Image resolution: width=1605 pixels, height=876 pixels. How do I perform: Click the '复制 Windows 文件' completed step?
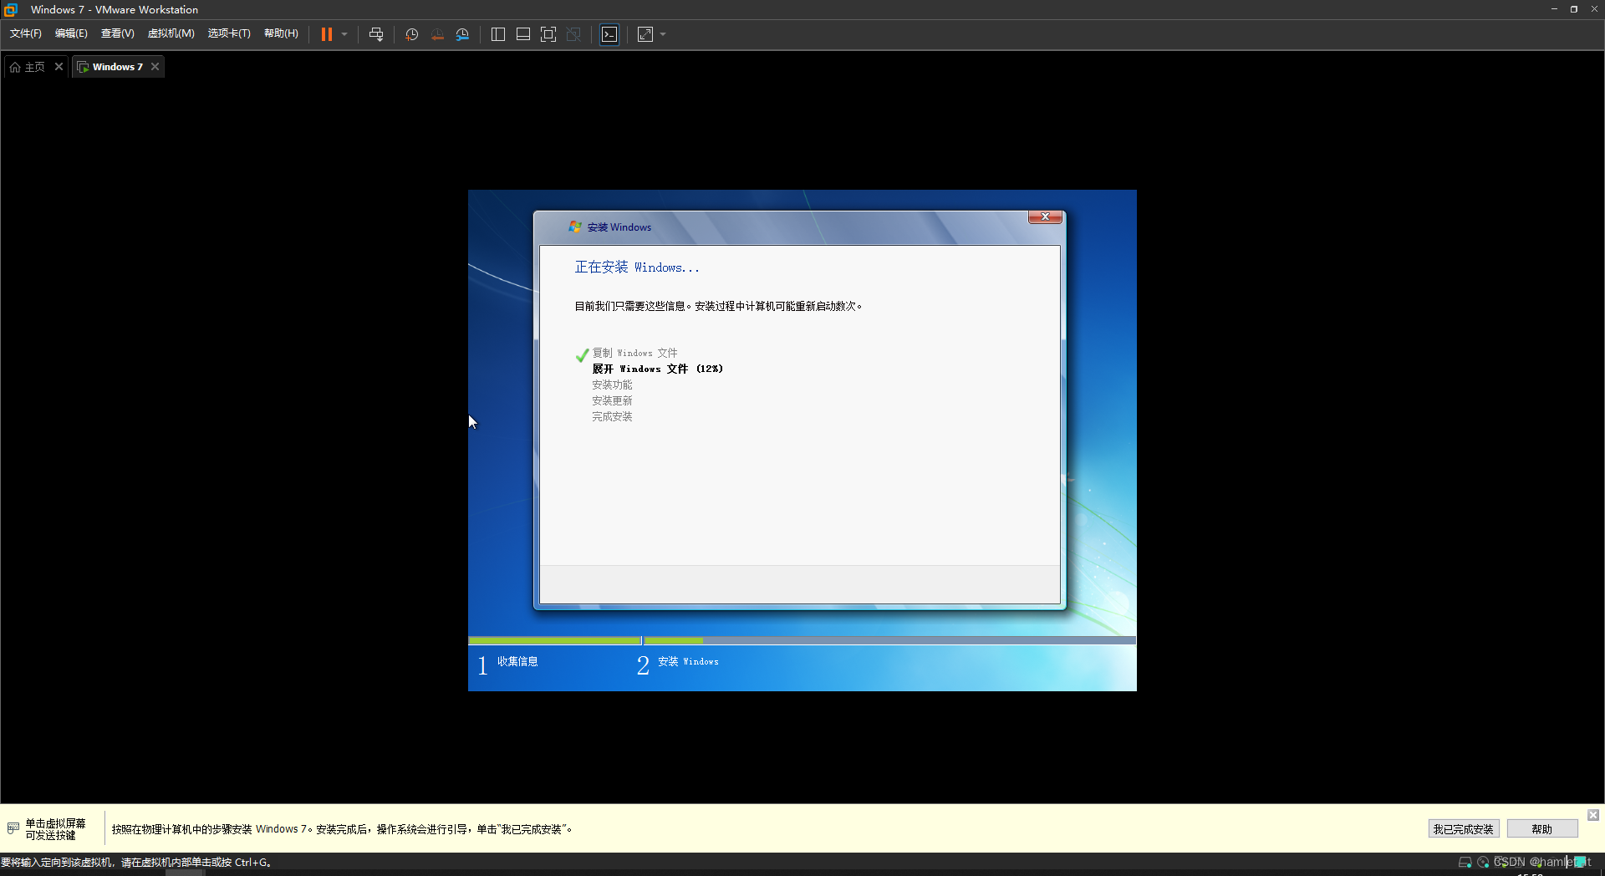tap(634, 353)
